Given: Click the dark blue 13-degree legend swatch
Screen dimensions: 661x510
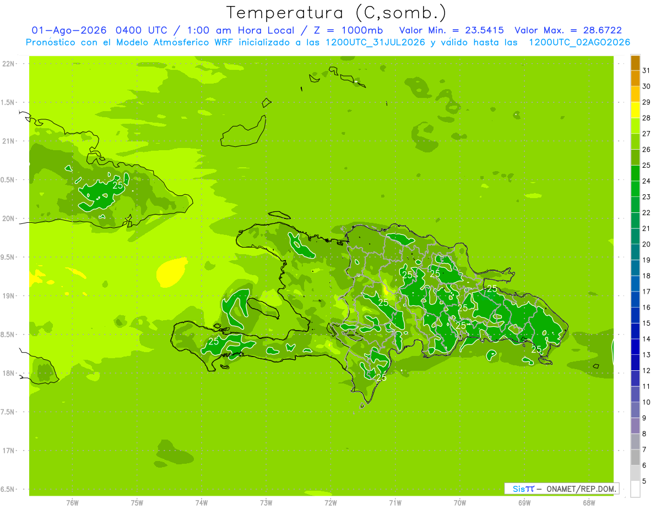Looking at the screenshot, I should tap(635, 347).
